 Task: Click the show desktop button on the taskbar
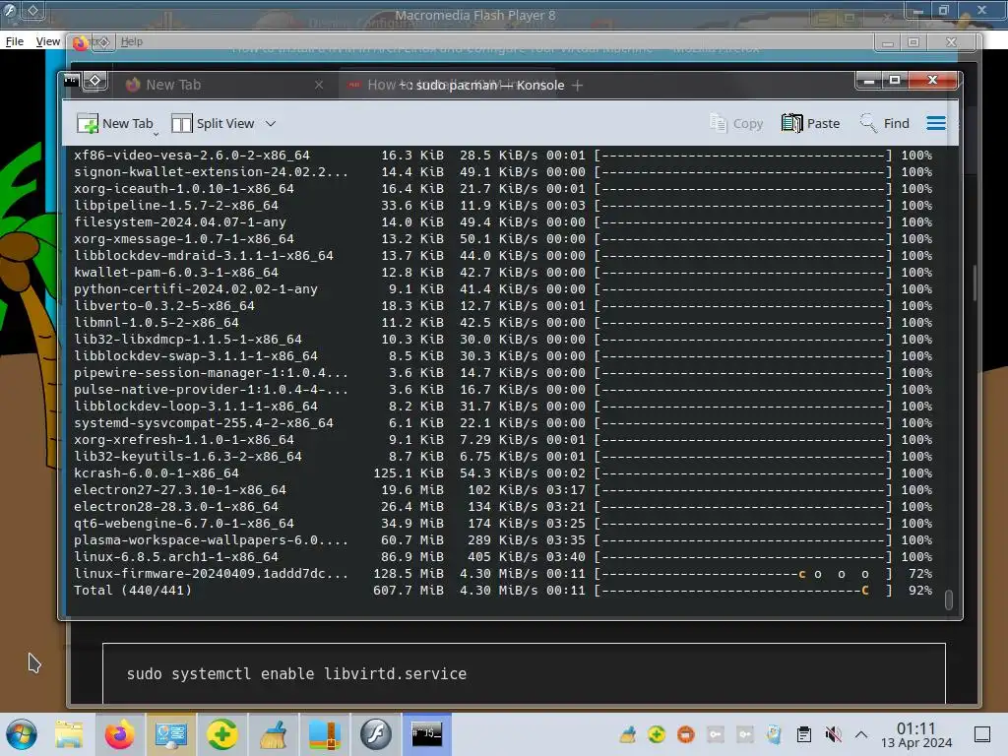click(982, 734)
